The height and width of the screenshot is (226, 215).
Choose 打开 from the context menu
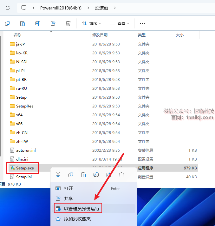(94, 188)
